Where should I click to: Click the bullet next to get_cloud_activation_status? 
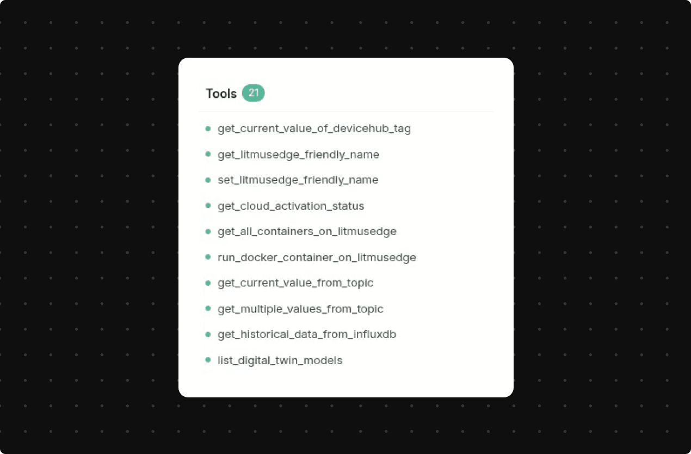208,206
